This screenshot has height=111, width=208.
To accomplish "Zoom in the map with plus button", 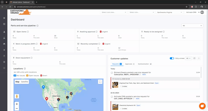I will click(17, 104).
